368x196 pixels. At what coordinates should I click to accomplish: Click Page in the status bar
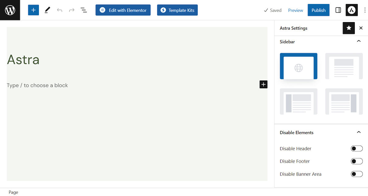13,192
